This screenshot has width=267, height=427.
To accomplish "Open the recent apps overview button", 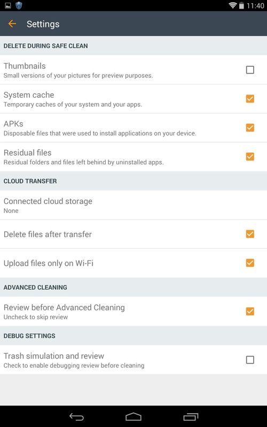I will click(x=191, y=417).
